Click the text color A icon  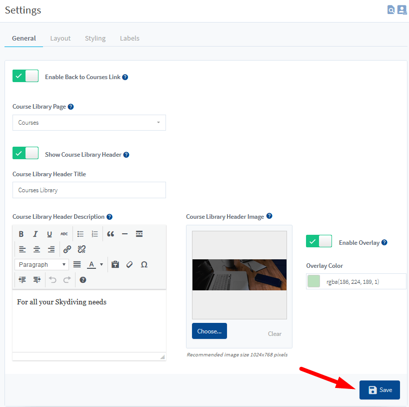click(91, 265)
